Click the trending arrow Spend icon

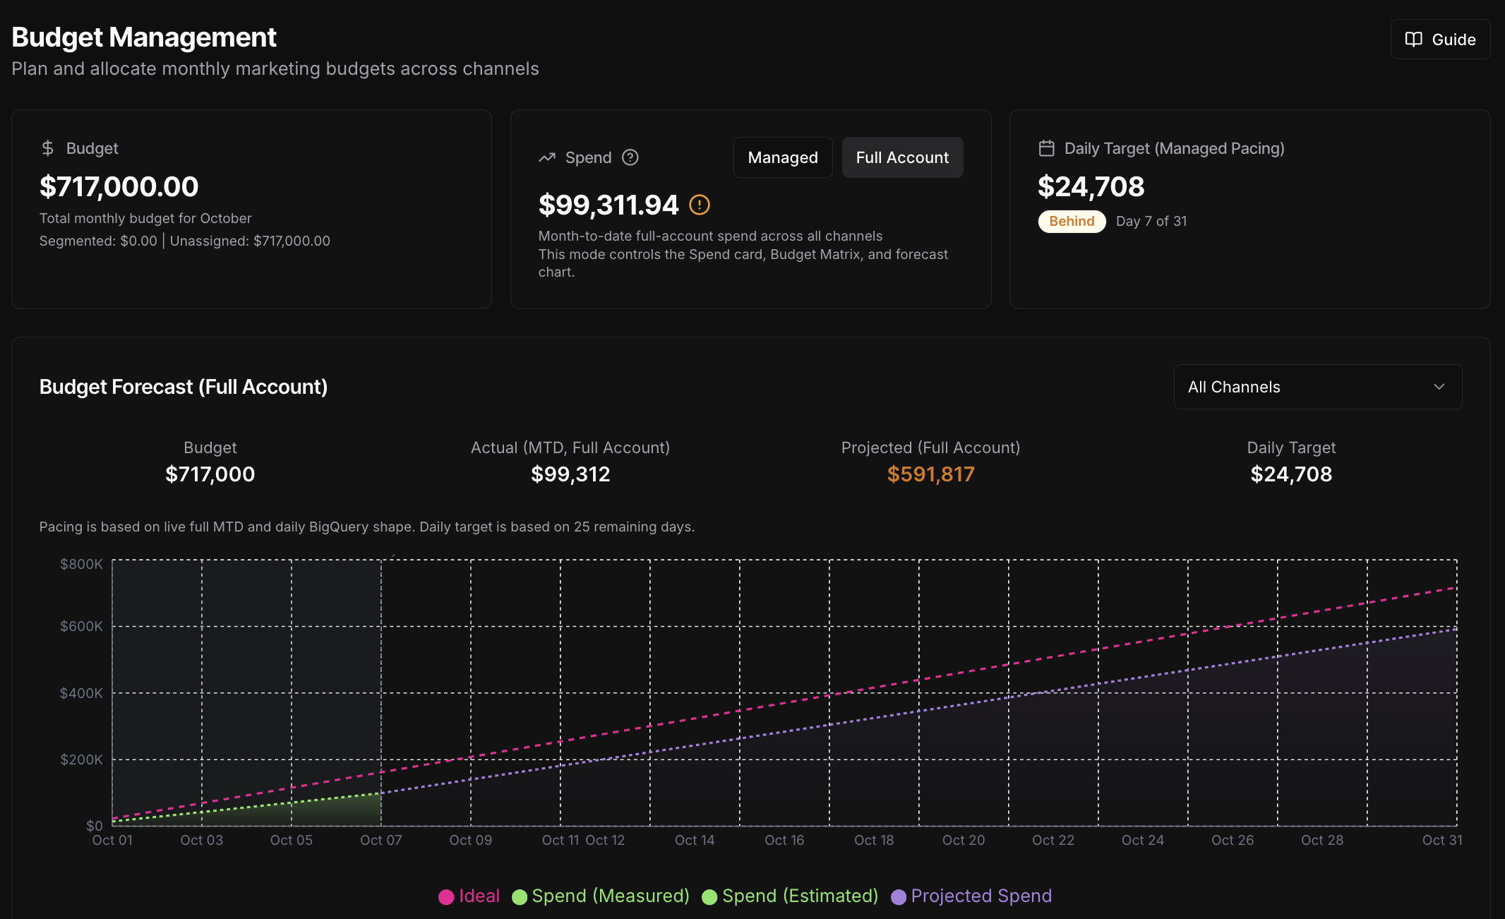[x=547, y=157]
